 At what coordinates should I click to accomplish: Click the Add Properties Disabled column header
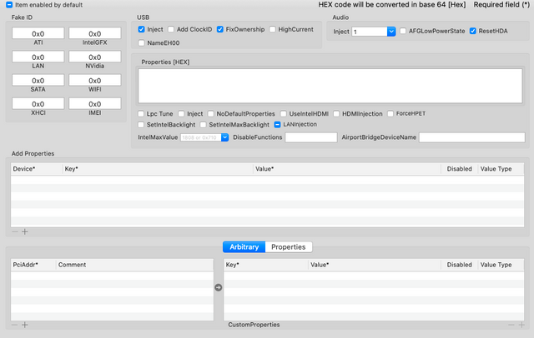pyautogui.click(x=459, y=169)
